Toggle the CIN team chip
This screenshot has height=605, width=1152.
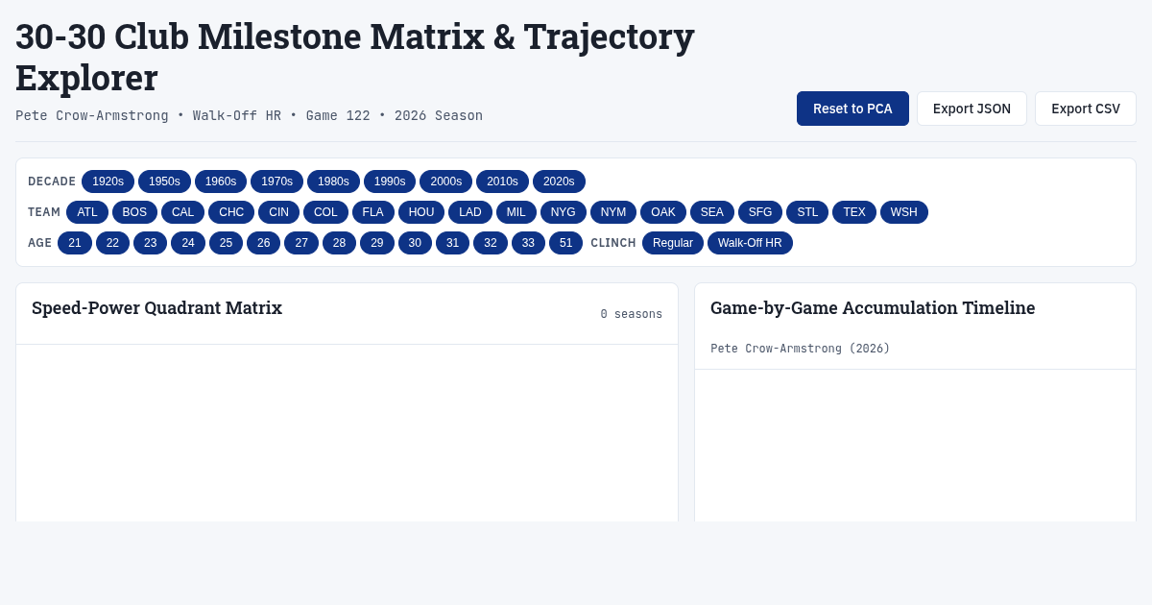click(278, 212)
